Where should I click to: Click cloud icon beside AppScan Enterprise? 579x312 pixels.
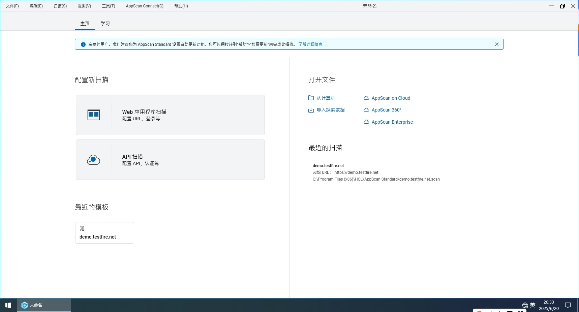pos(366,122)
